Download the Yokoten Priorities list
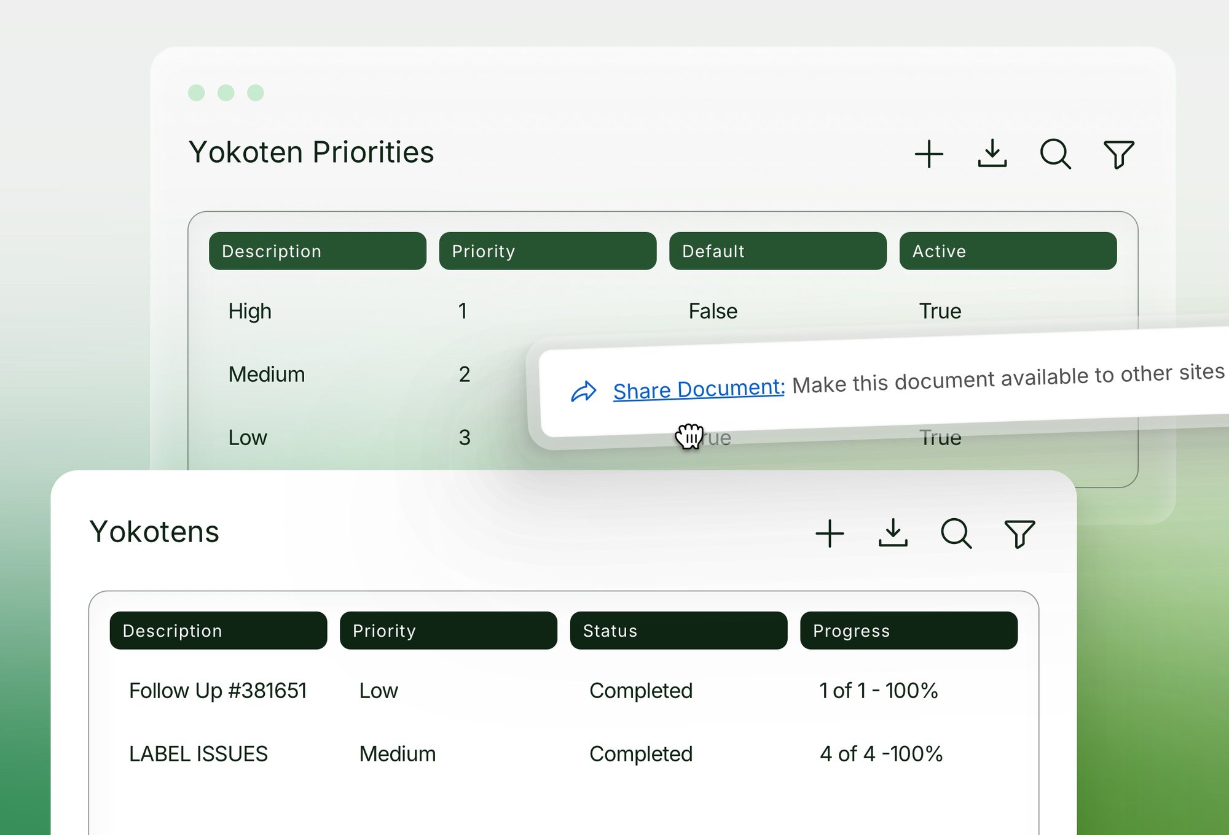Screen dimensions: 1229x835 (x=992, y=153)
